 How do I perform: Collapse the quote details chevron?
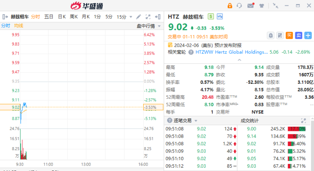(239, 60)
